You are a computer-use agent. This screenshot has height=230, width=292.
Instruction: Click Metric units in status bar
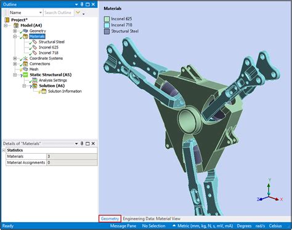pos(205,226)
